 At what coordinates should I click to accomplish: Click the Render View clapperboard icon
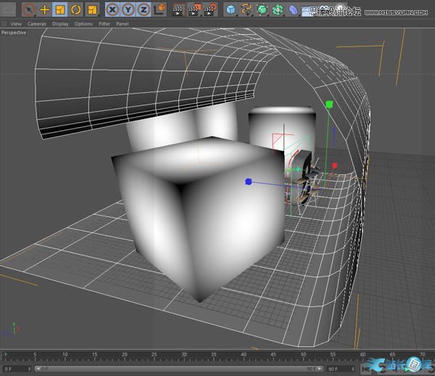coord(179,10)
